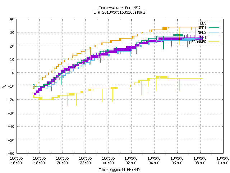
Task: Click the x-axis label 180506 10:00
Action: click(223, 161)
